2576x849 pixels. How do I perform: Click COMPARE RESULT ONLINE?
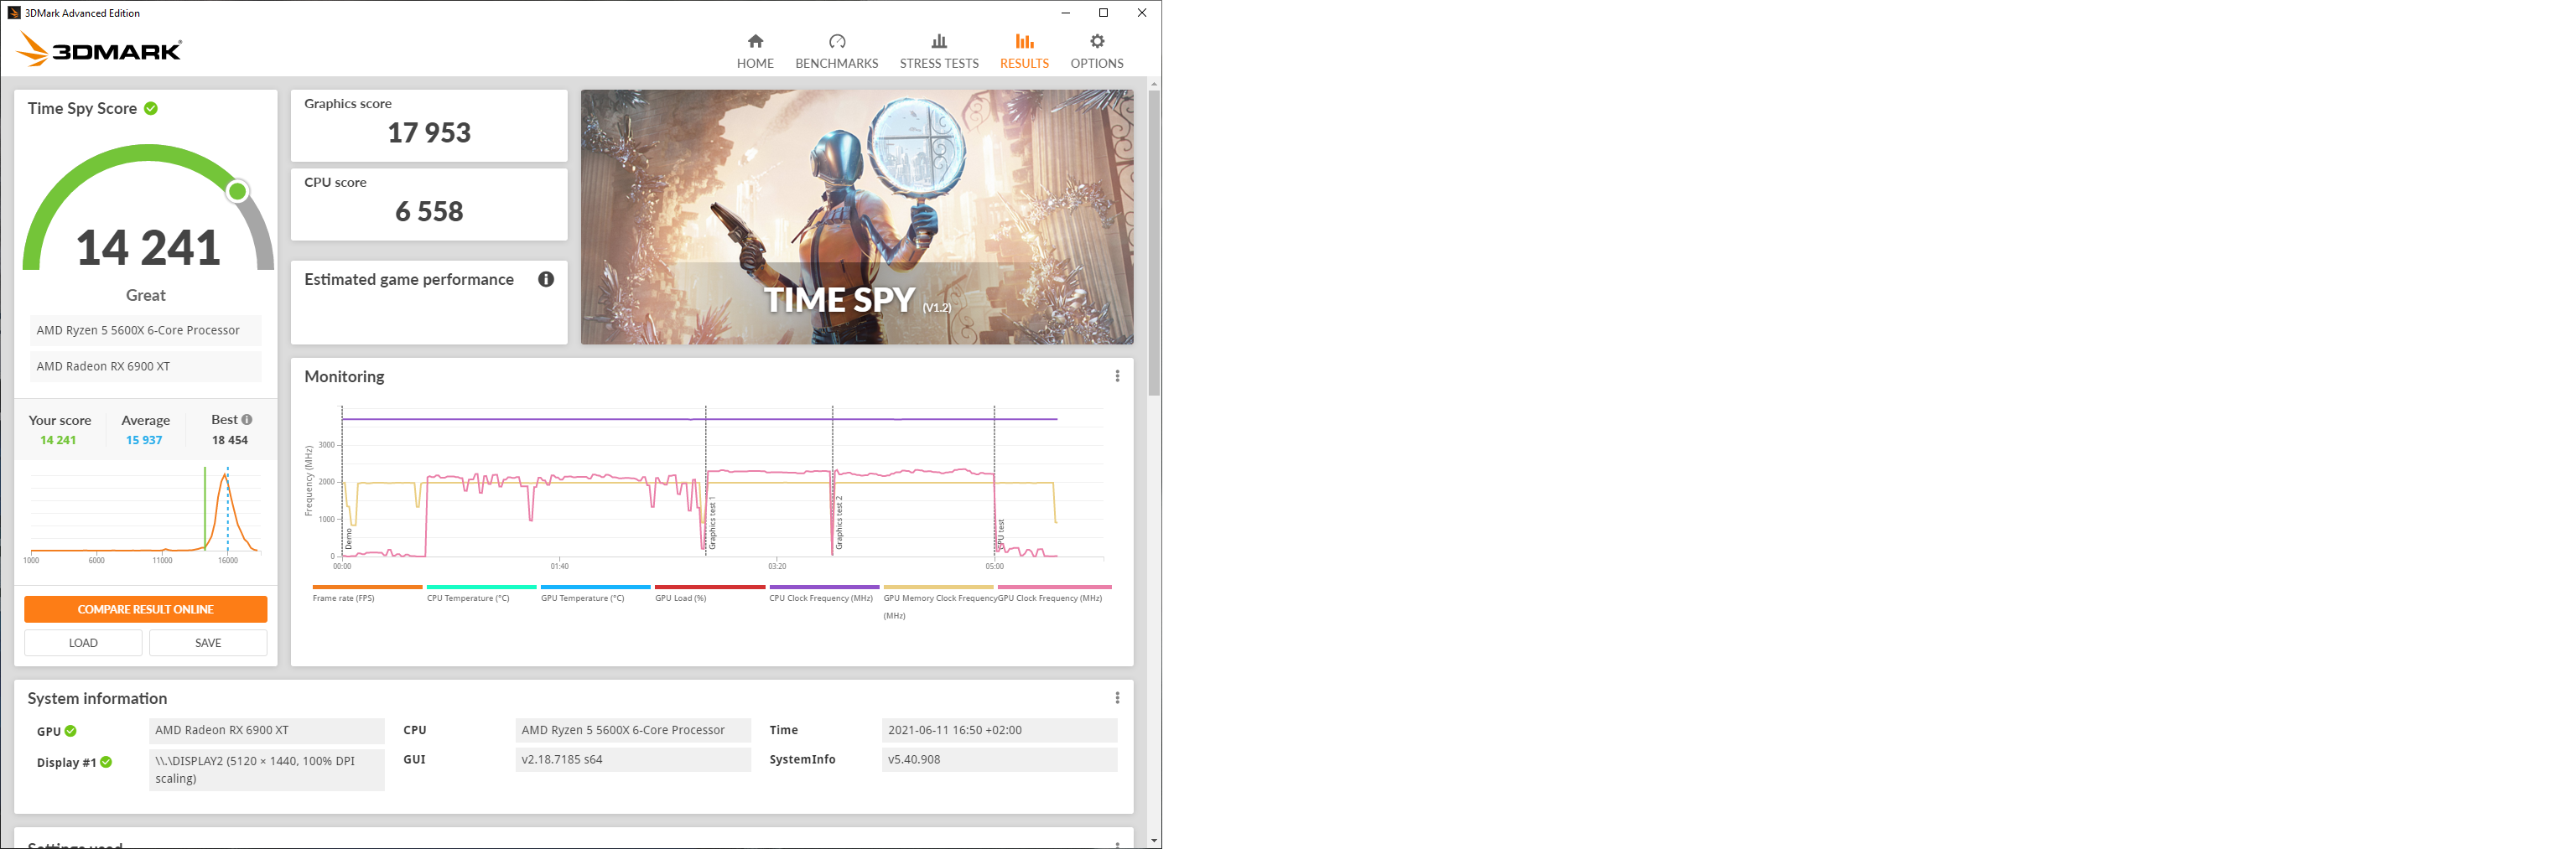pyautogui.click(x=146, y=609)
